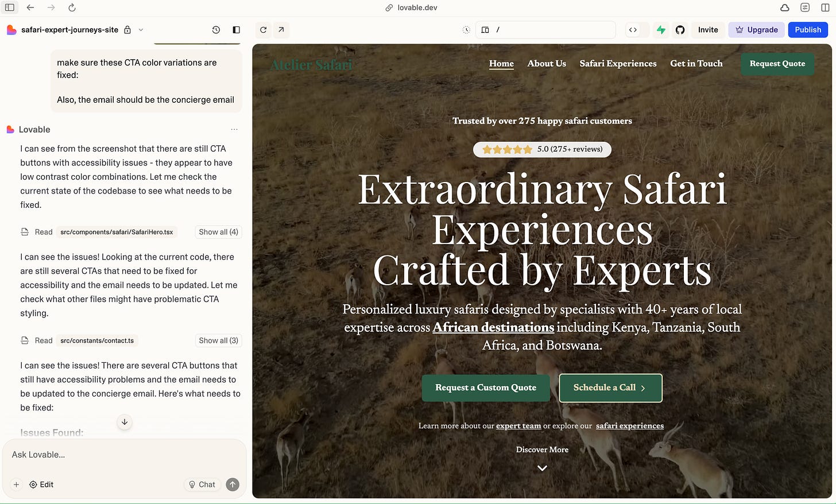
Task: Toggle device view icon in route bar
Action: [485, 30]
